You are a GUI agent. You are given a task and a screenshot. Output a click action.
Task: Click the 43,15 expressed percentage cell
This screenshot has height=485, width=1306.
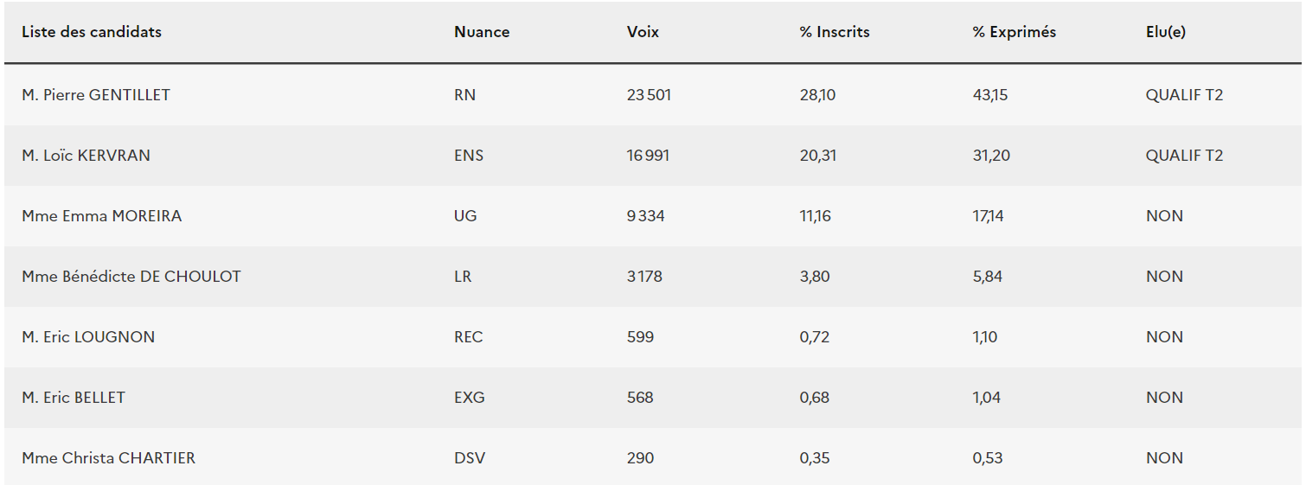coord(989,95)
